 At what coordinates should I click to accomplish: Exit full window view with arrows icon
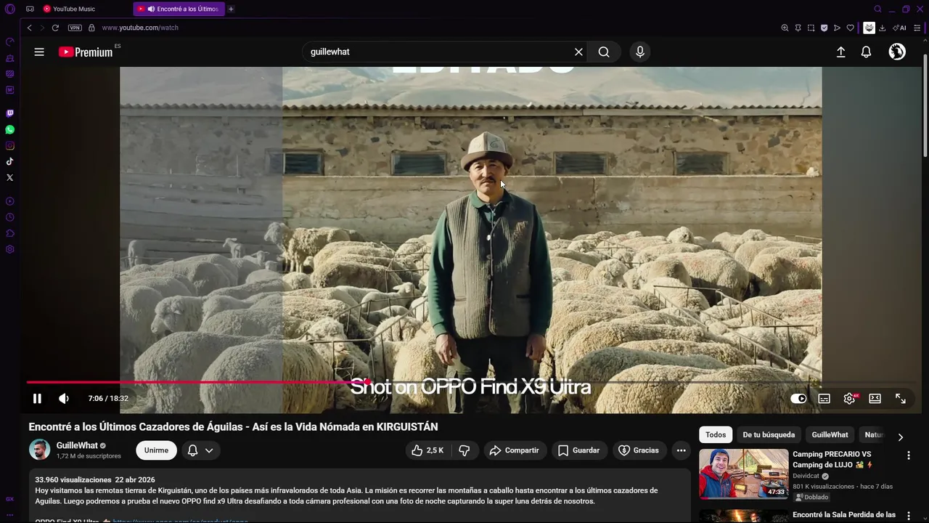901,398
